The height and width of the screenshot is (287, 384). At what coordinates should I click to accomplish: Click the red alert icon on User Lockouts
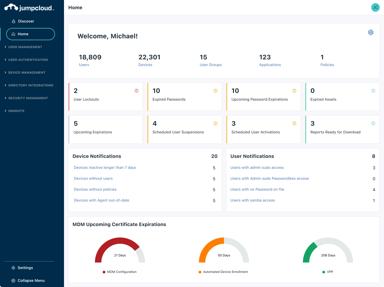click(136, 91)
